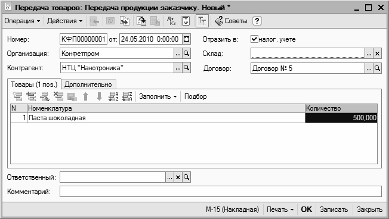Select Паста шоколадная cell
Image resolution: width=389 pixels, height=219 pixels.
point(166,118)
